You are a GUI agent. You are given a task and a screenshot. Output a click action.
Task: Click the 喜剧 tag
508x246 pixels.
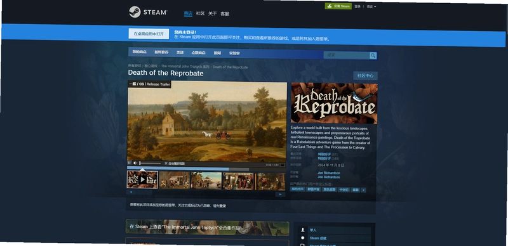click(x=356, y=190)
